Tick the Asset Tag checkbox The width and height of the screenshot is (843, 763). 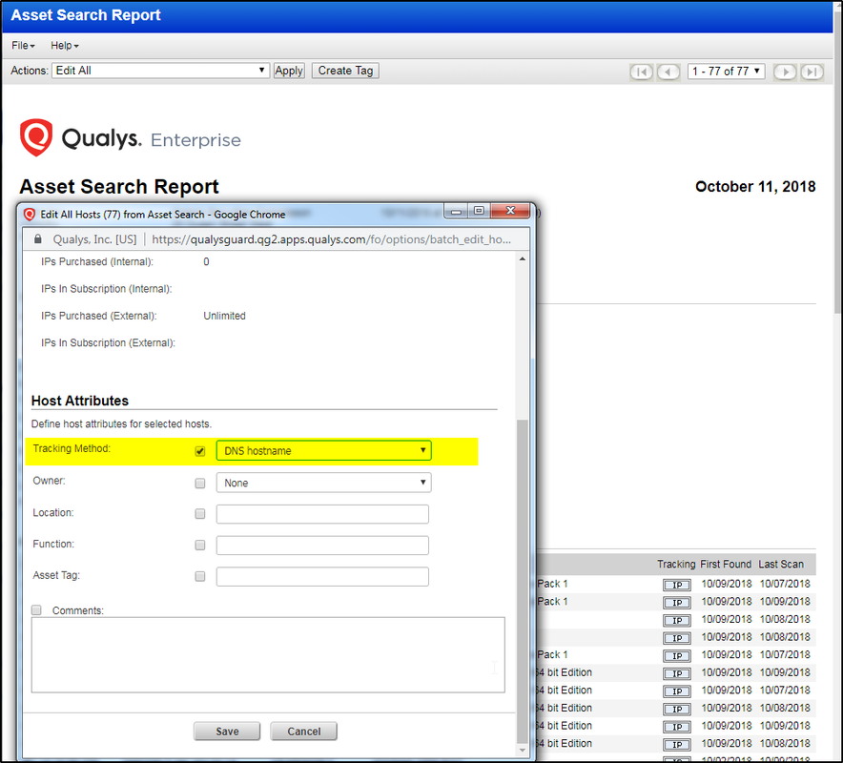pyautogui.click(x=200, y=576)
